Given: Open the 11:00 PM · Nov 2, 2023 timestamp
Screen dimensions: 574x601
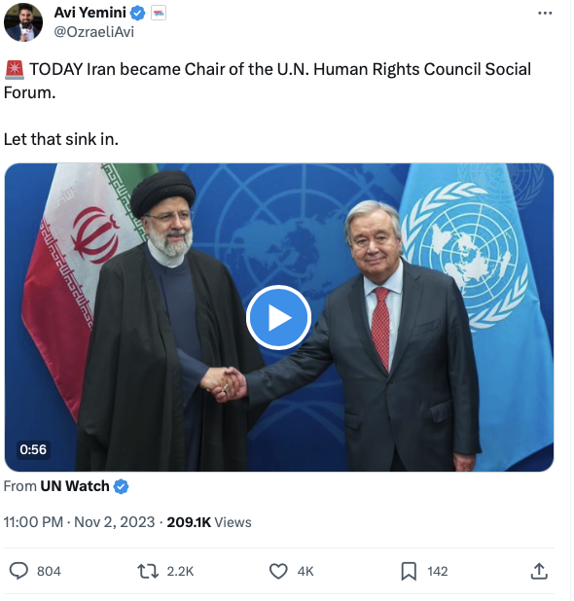Looking at the screenshot, I should (80, 522).
